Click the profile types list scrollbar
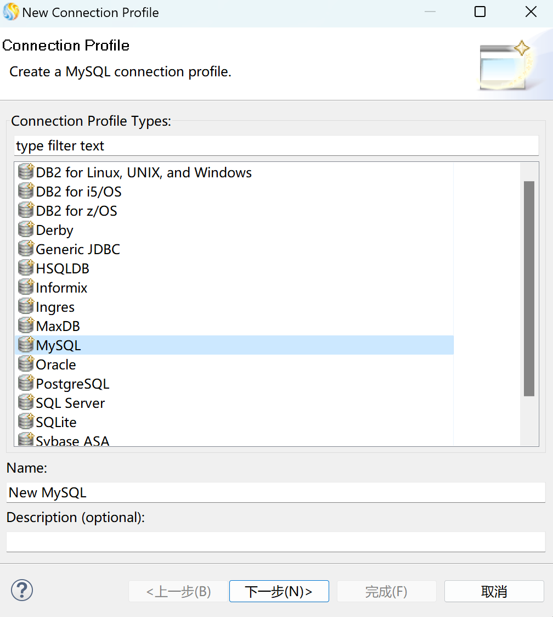The height and width of the screenshot is (617, 553). [x=529, y=288]
